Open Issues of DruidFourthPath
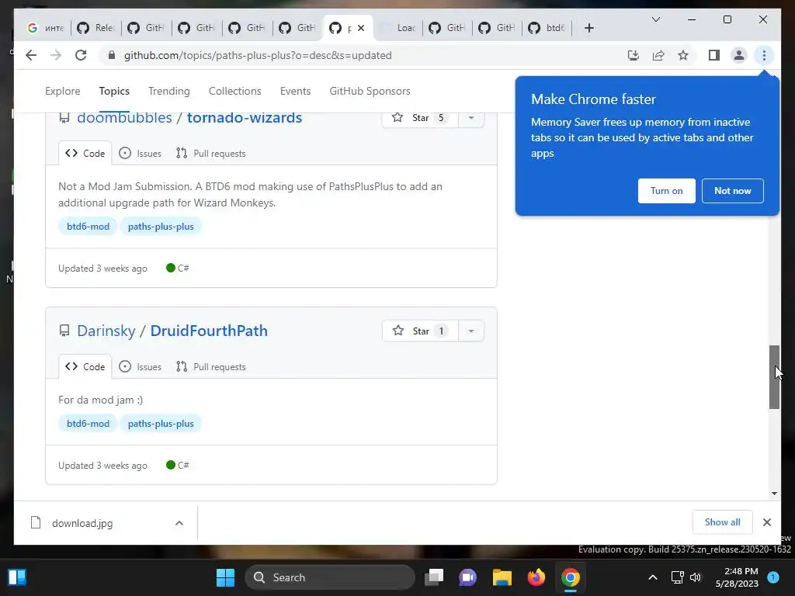This screenshot has height=596, width=795. 141,367
